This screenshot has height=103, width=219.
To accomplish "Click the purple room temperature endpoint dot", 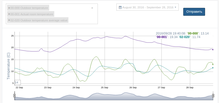I will (x=213, y=49).
